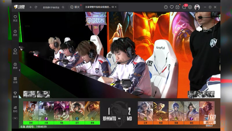Close the Douyu window
The height and width of the screenshot is (131, 232).
pyautogui.click(x=215, y=7)
